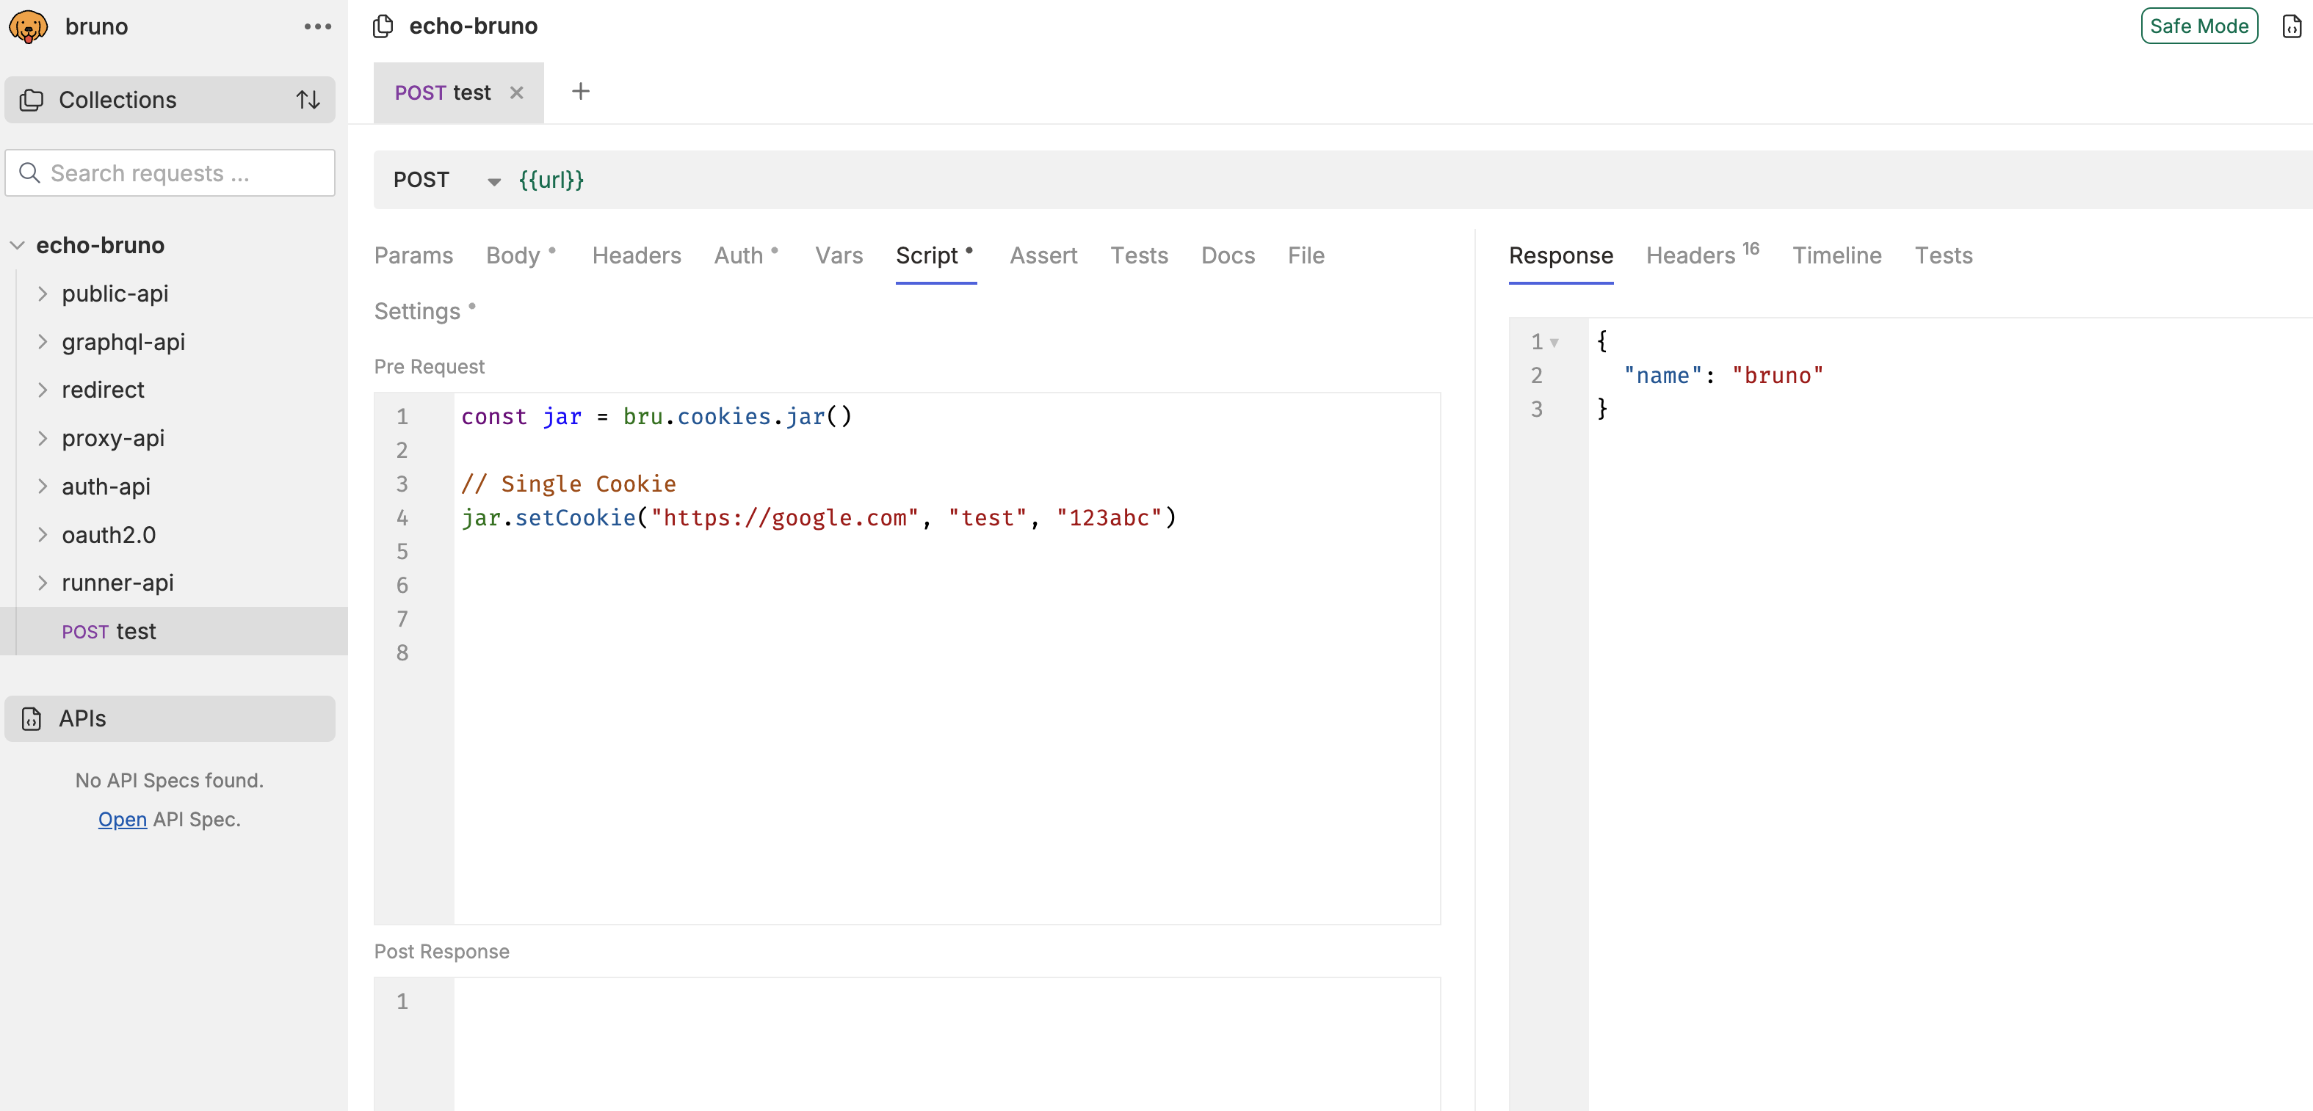Open the collection options three-dot menu

click(317, 27)
